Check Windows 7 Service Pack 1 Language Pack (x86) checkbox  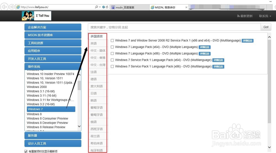(112, 67)
